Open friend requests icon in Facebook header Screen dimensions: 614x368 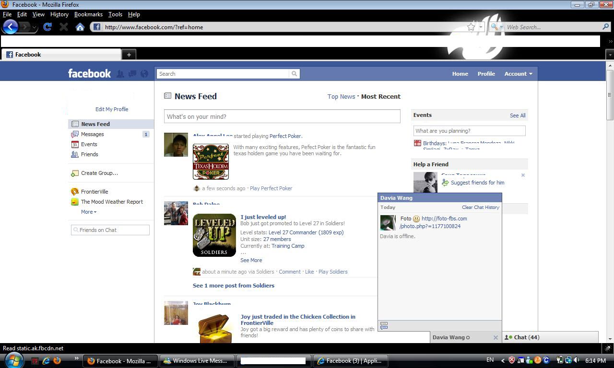[x=120, y=74]
